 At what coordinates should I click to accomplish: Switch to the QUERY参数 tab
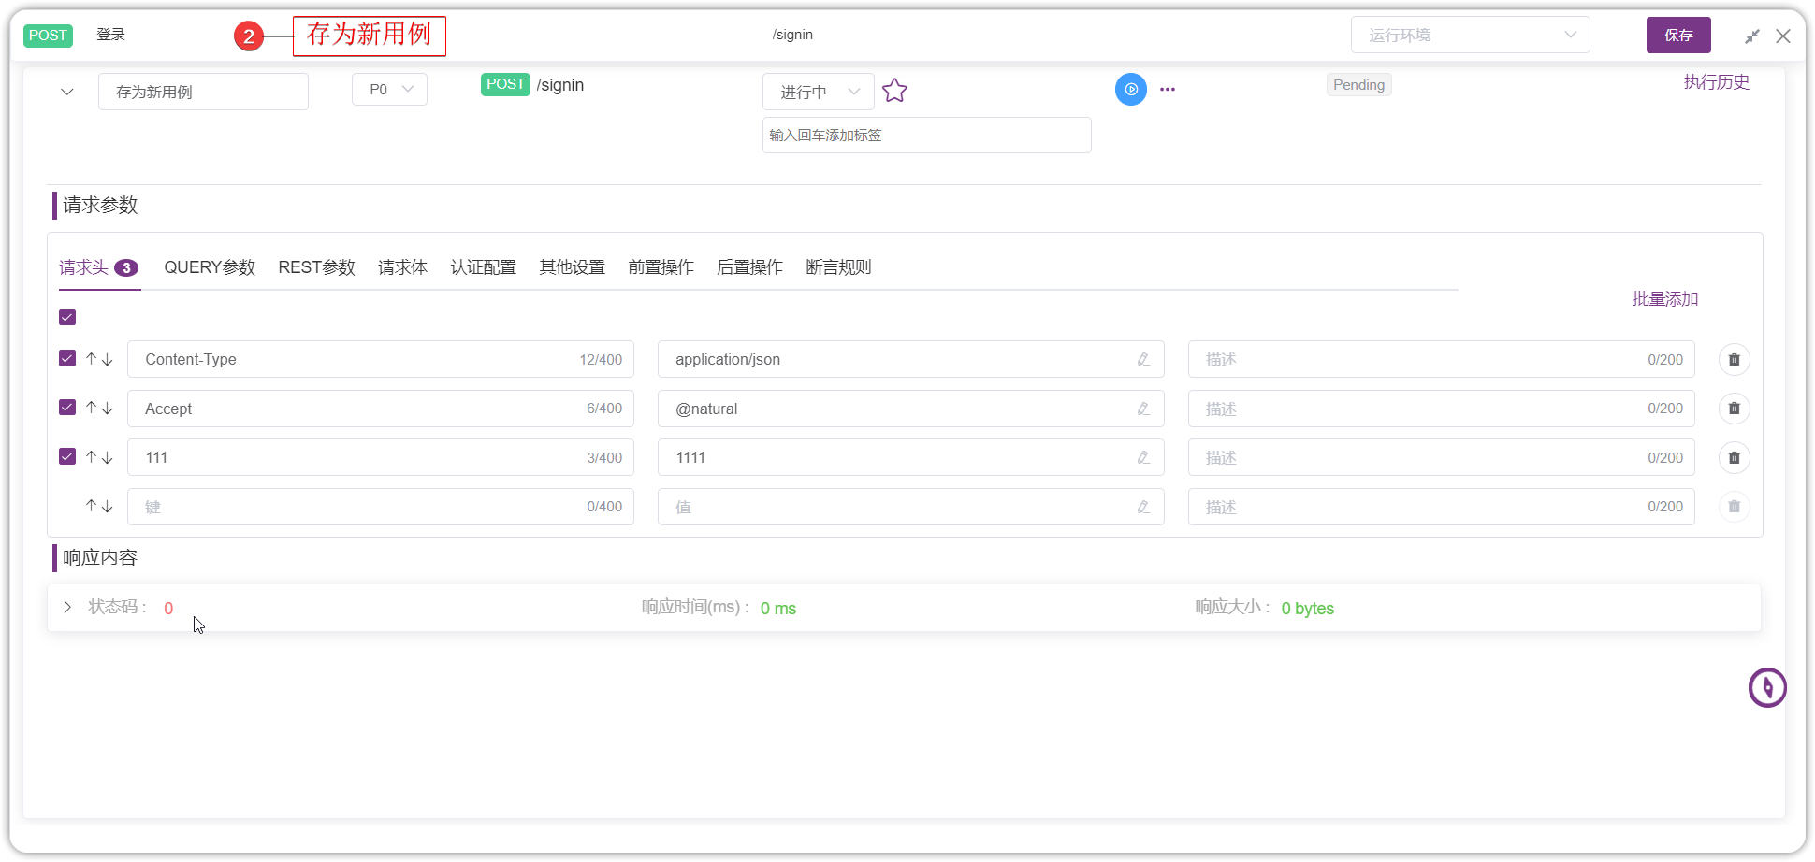pyautogui.click(x=210, y=267)
